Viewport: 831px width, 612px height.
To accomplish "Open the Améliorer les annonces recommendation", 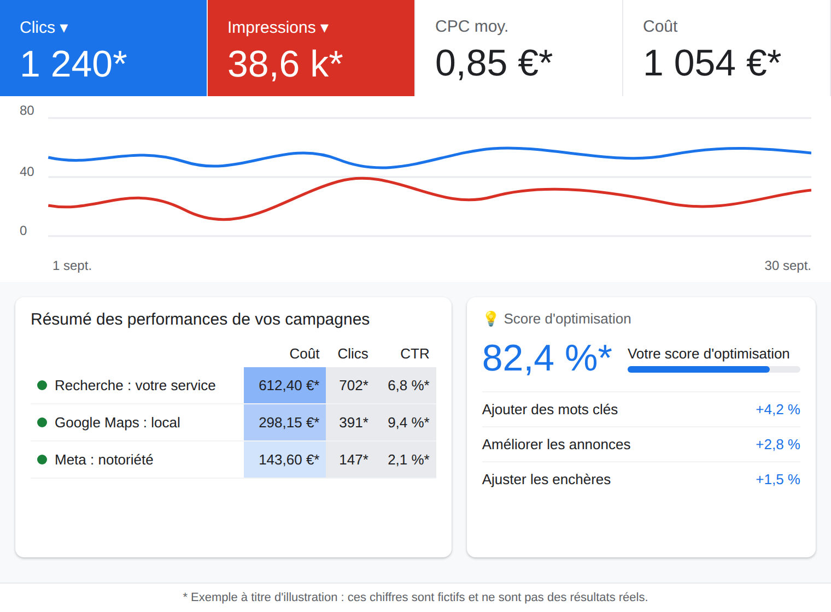I will point(641,444).
